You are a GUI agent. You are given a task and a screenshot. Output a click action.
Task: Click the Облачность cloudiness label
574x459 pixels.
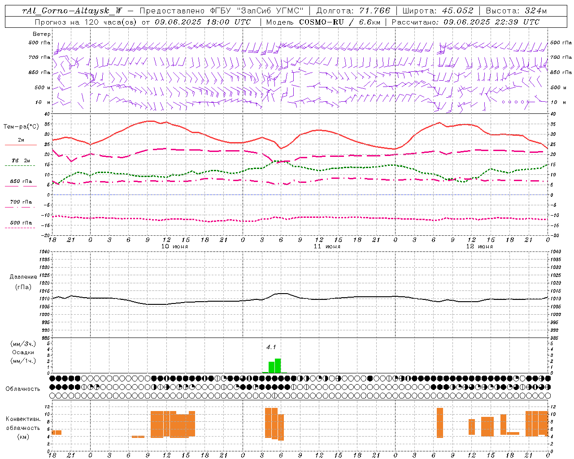click(23, 389)
